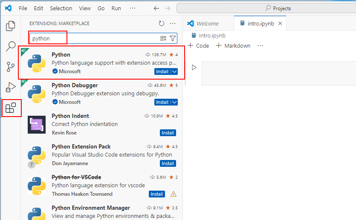Click the Python Indent extension icon

(x=37, y=125)
